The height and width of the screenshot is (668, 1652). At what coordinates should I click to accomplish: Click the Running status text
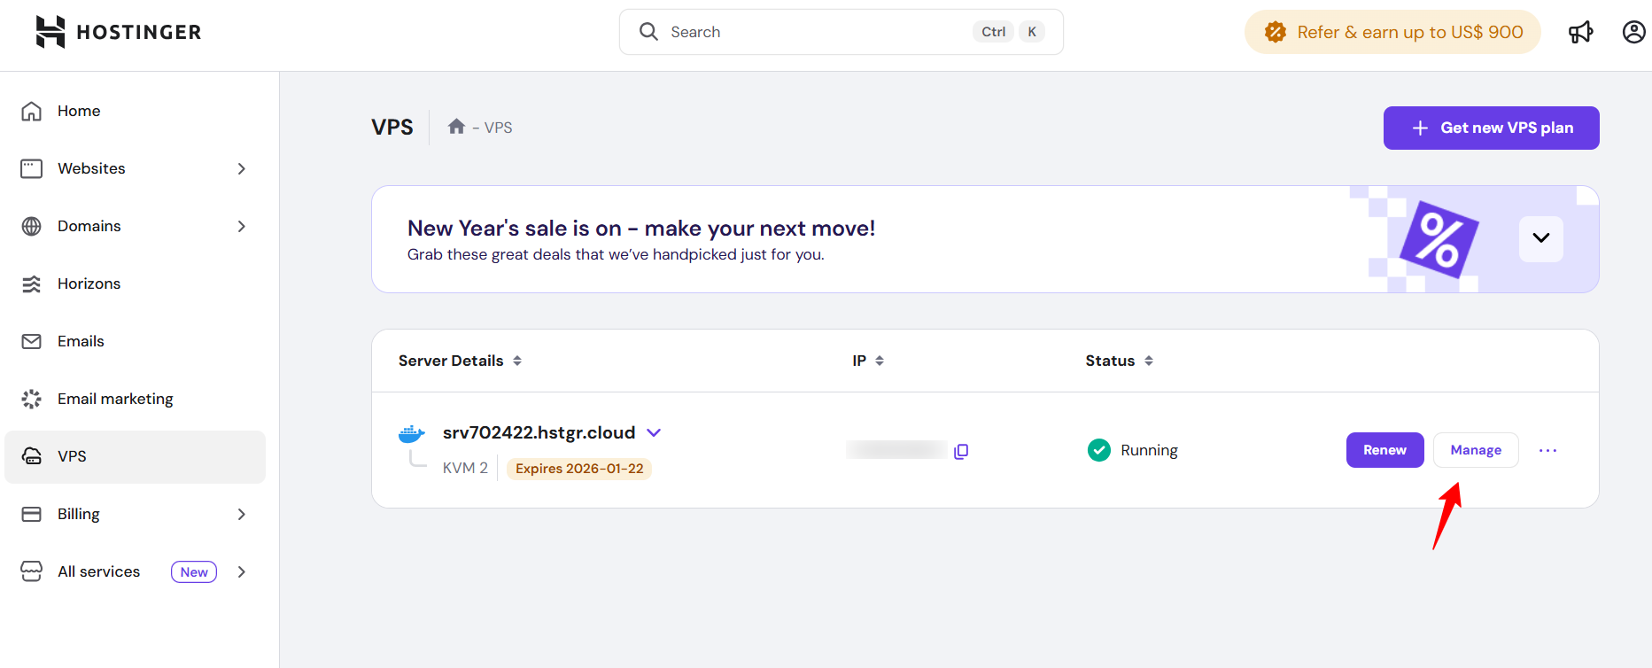point(1149,450)
